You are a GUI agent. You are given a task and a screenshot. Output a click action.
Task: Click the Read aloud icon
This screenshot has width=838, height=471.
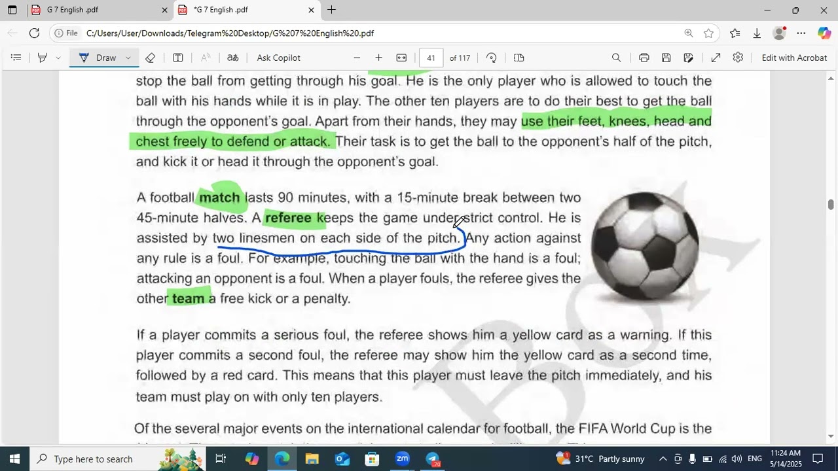pyautogui.click(x=206, y=58)
